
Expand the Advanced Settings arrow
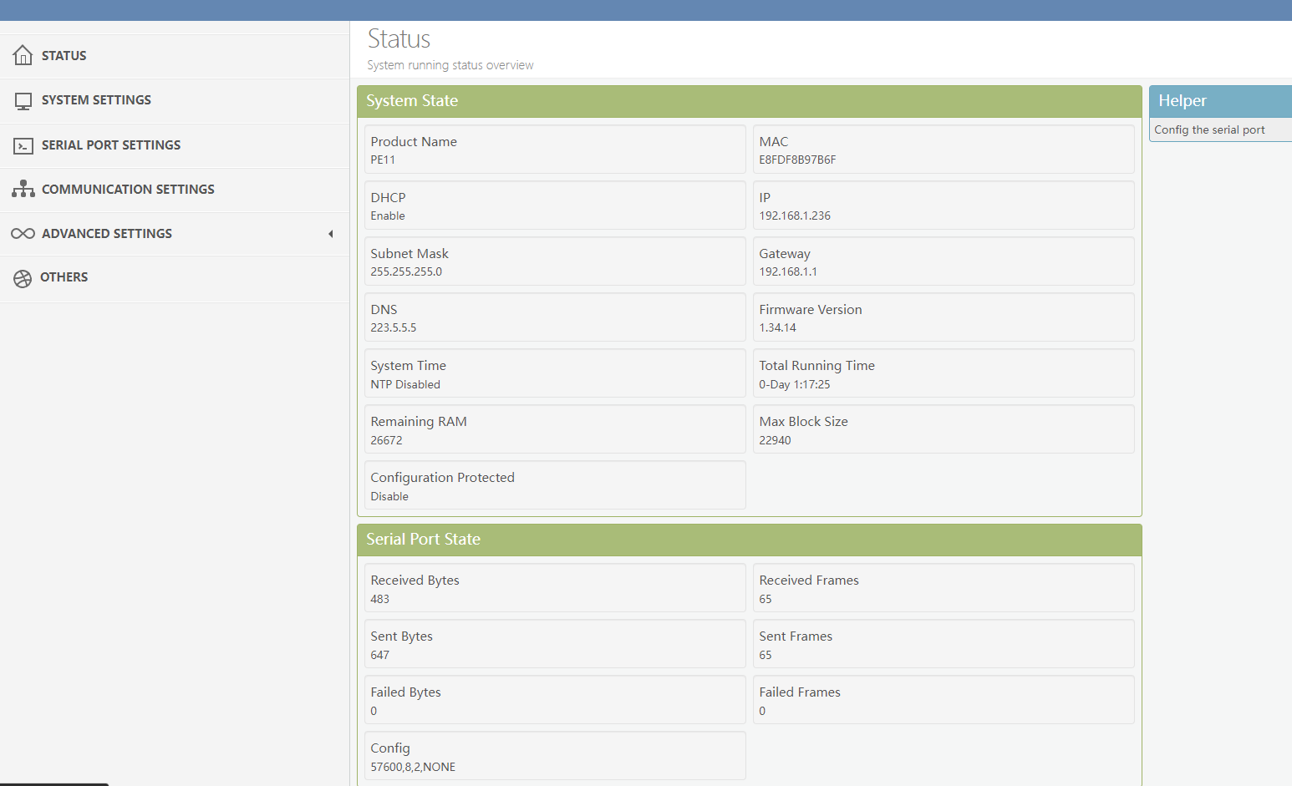(331, 234)
